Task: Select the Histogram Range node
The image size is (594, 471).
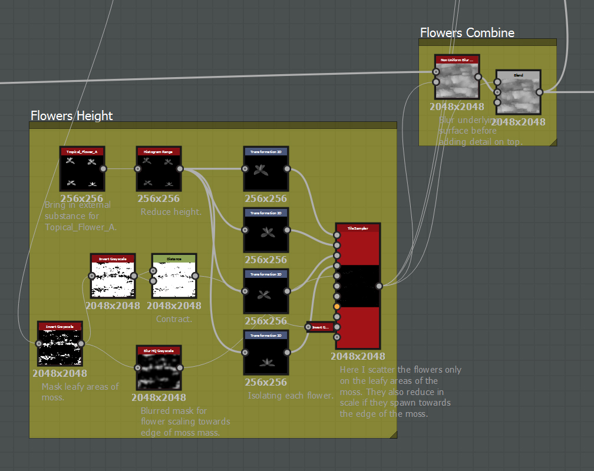Action: click(159, 169)
